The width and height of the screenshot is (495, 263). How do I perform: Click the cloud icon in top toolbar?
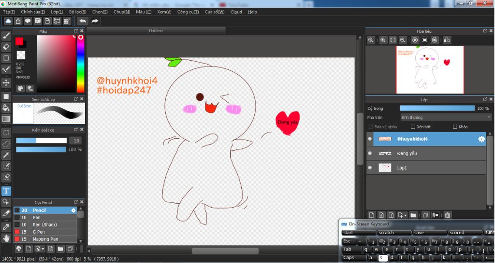pyautogui.click(x=8, y=21)
